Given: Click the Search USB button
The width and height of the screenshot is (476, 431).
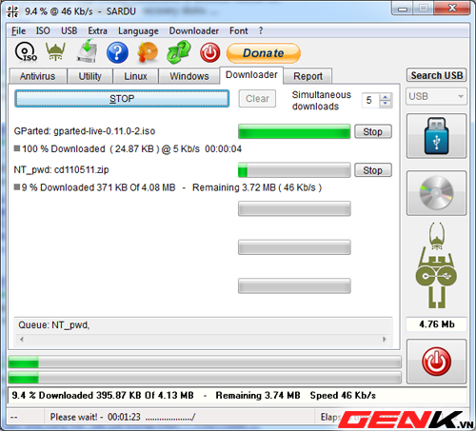Looking at the screenshot, I should 437,75.
